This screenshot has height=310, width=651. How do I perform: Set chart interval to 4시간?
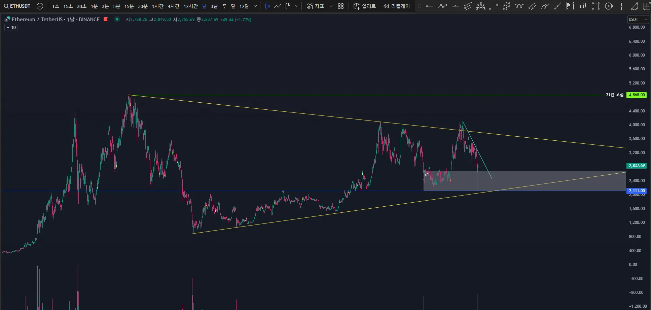click(173, 6)
